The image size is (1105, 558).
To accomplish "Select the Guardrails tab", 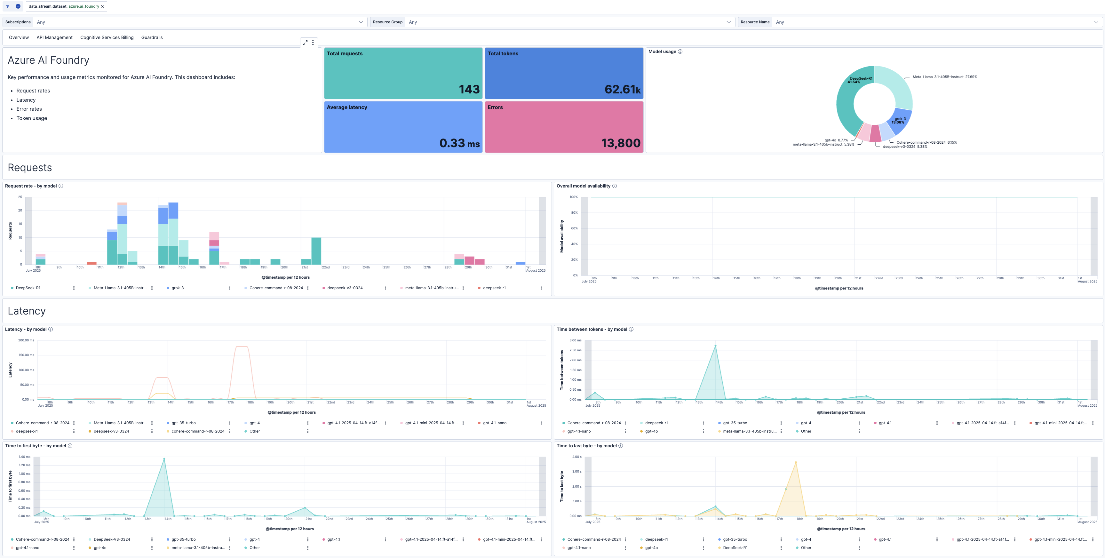I will pos(152,37).
